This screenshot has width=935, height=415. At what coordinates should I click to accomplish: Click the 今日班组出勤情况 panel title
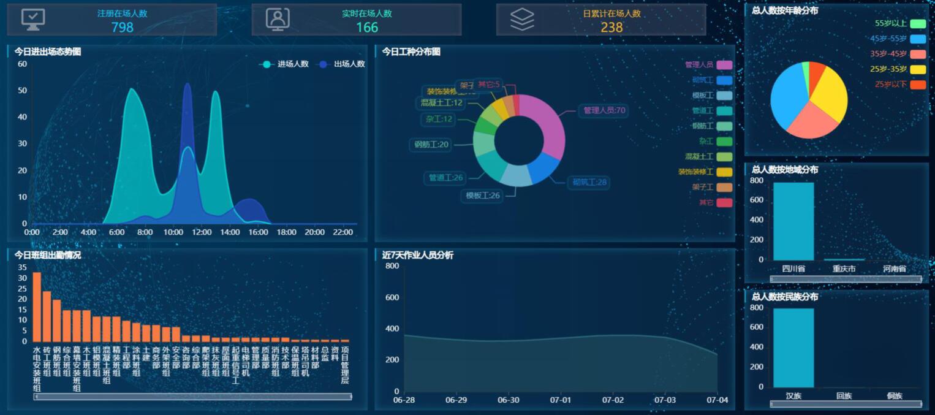tap(48, 255)
